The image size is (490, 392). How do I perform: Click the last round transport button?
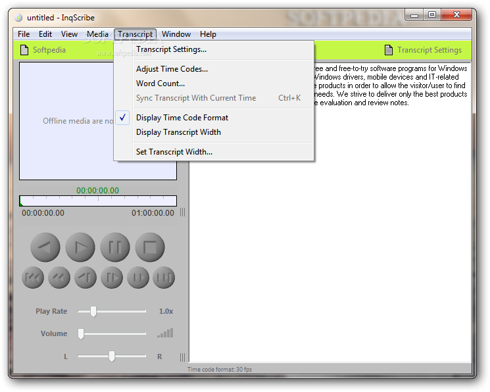[x=164, y=278]
